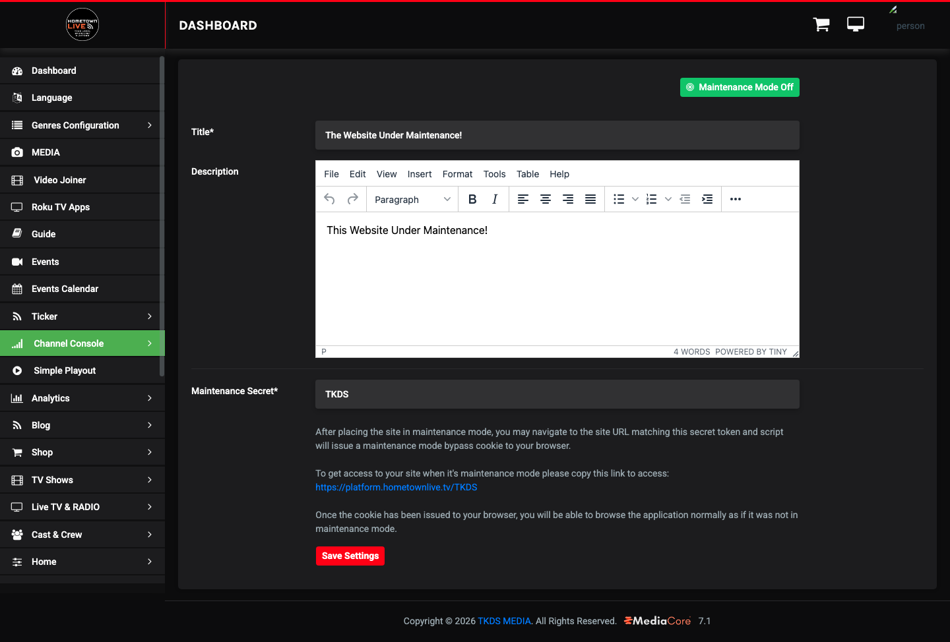950x642 pixels.
Task: Expand Cast & Crew submenu
Action: (150, 535)
